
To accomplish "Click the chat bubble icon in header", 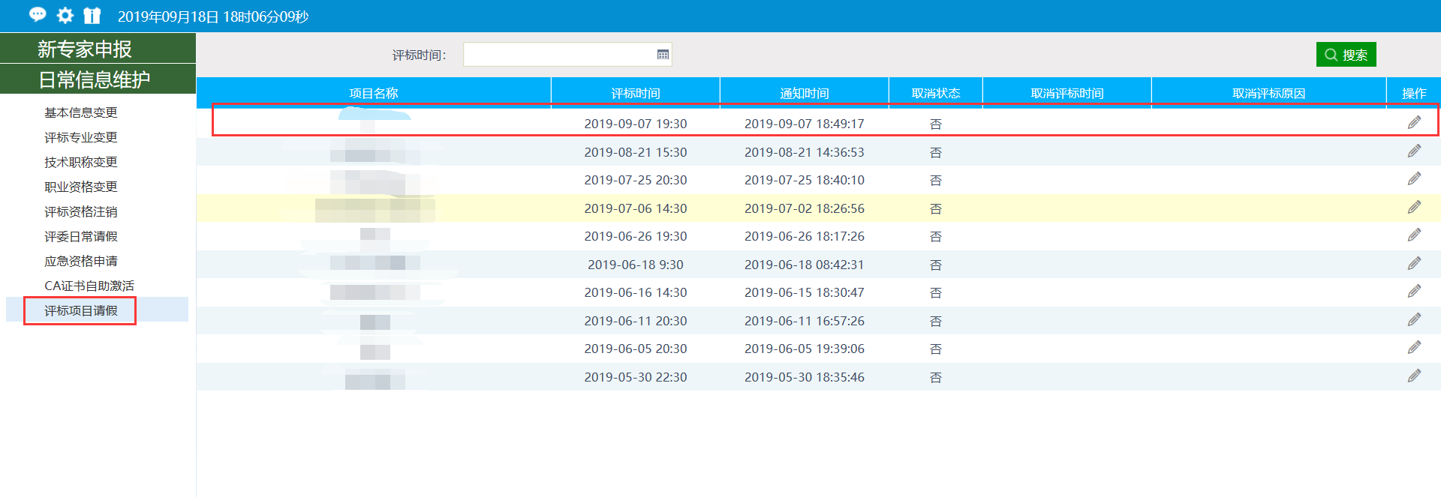I will click(x=38, y=15).
